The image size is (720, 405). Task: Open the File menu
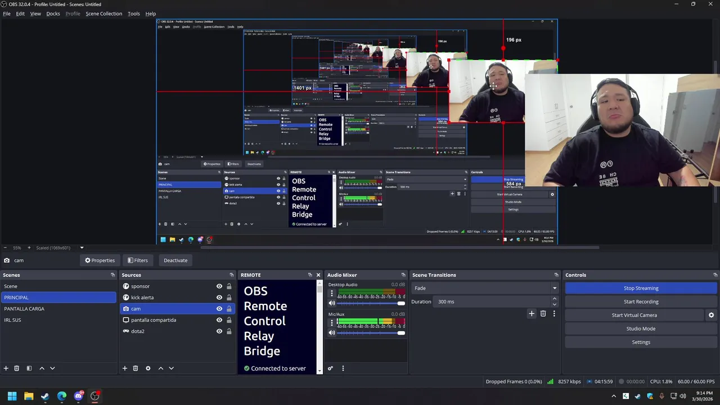click(7, 13)
